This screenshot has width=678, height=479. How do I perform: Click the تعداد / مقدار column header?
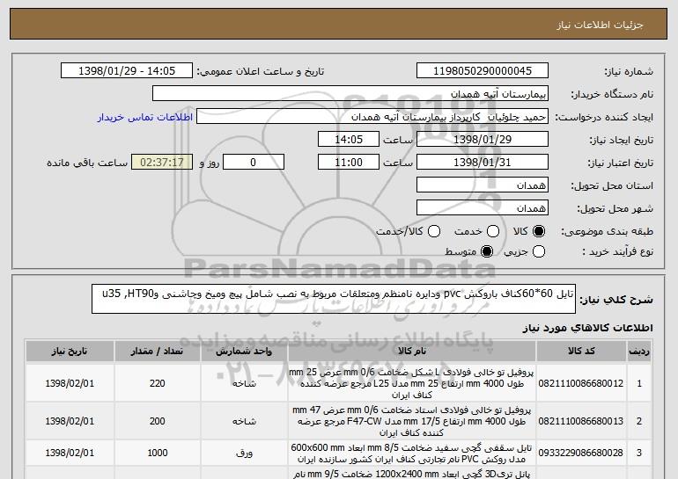157,352
